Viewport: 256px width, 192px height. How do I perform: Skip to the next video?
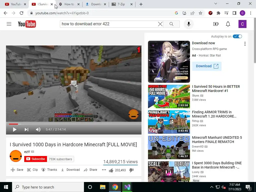point(26,129)
